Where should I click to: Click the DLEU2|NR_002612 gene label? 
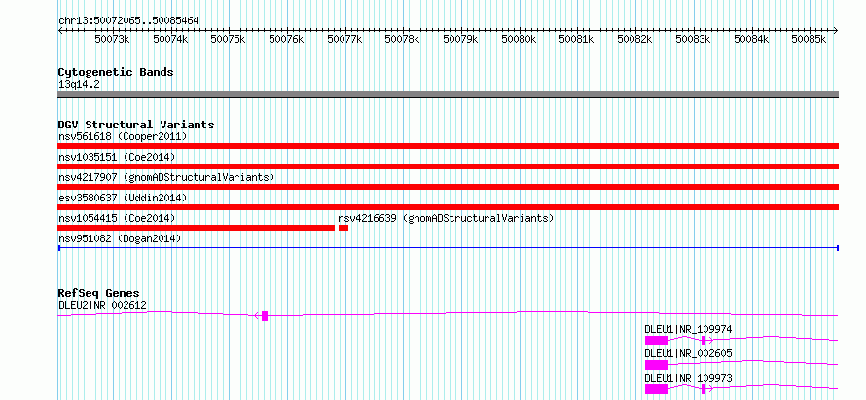click(102, 305)
